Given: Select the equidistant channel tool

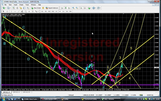Looking at the screenshot, I should (x=22, y=11).
